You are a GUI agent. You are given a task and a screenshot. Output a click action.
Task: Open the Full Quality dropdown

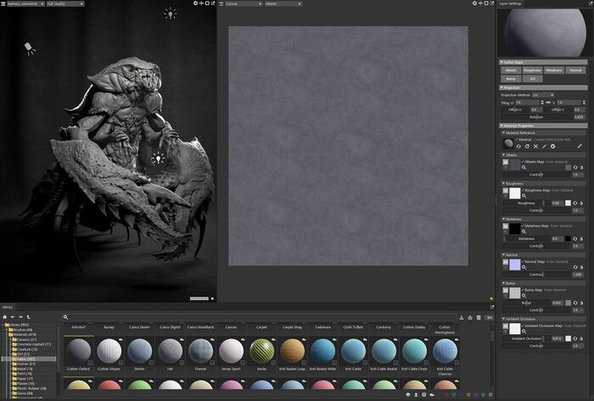pyautogui.click(x=65, y=3)
